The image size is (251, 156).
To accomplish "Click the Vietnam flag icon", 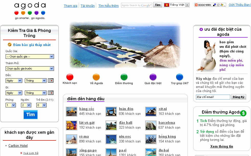I will click(167, 5).
